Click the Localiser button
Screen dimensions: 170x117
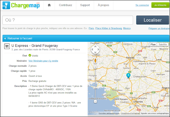(x=153, y=20)
